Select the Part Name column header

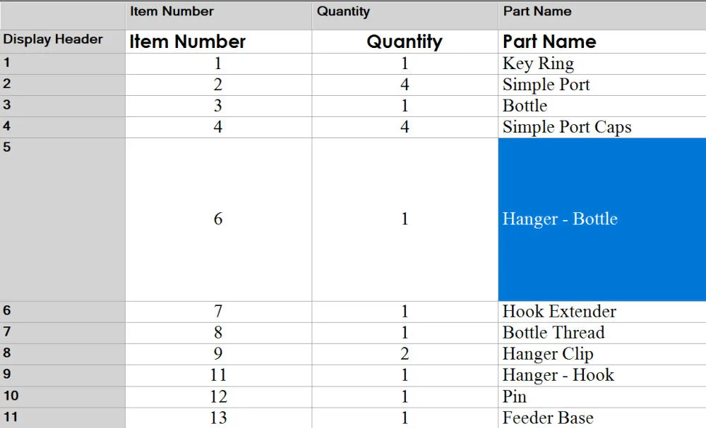[602, 16]
